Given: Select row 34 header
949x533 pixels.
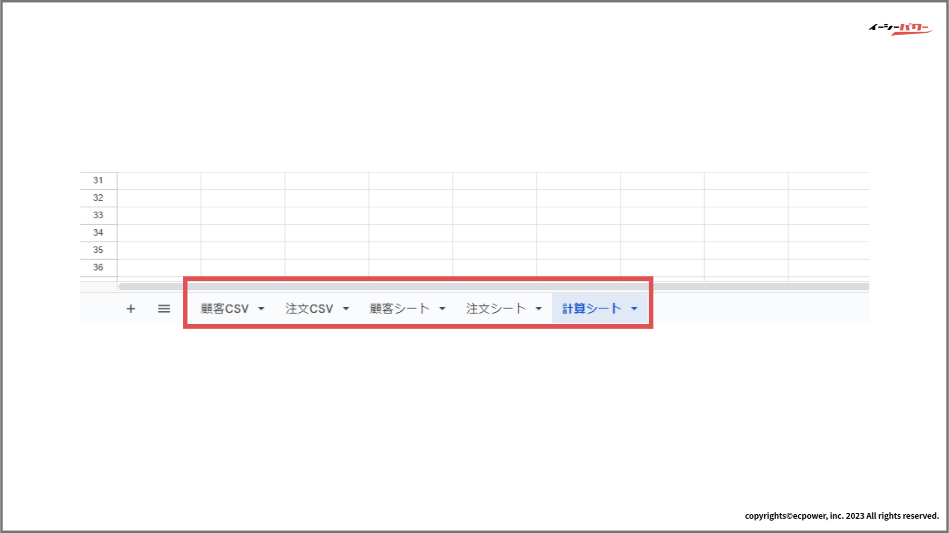Looking at the screenshot, I should pyautogui.click(x=98, y=232).
